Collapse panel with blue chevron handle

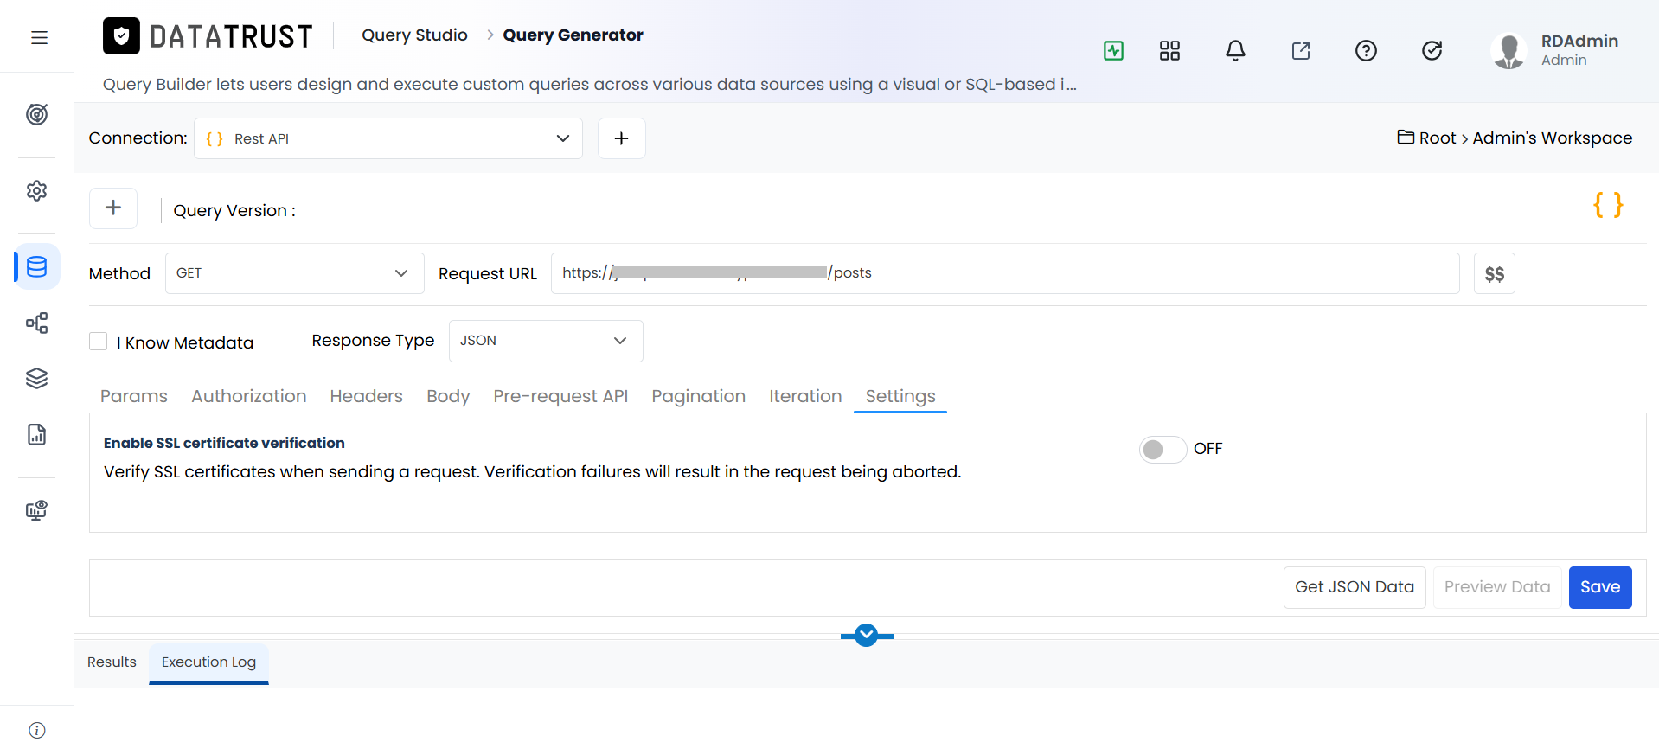click(866, 636)
